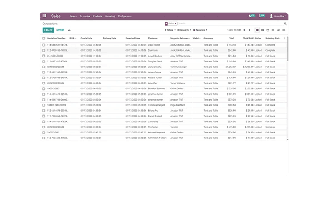The image size is (328, 200).
Task: Switch to pivot view
Action: point(273,30)
